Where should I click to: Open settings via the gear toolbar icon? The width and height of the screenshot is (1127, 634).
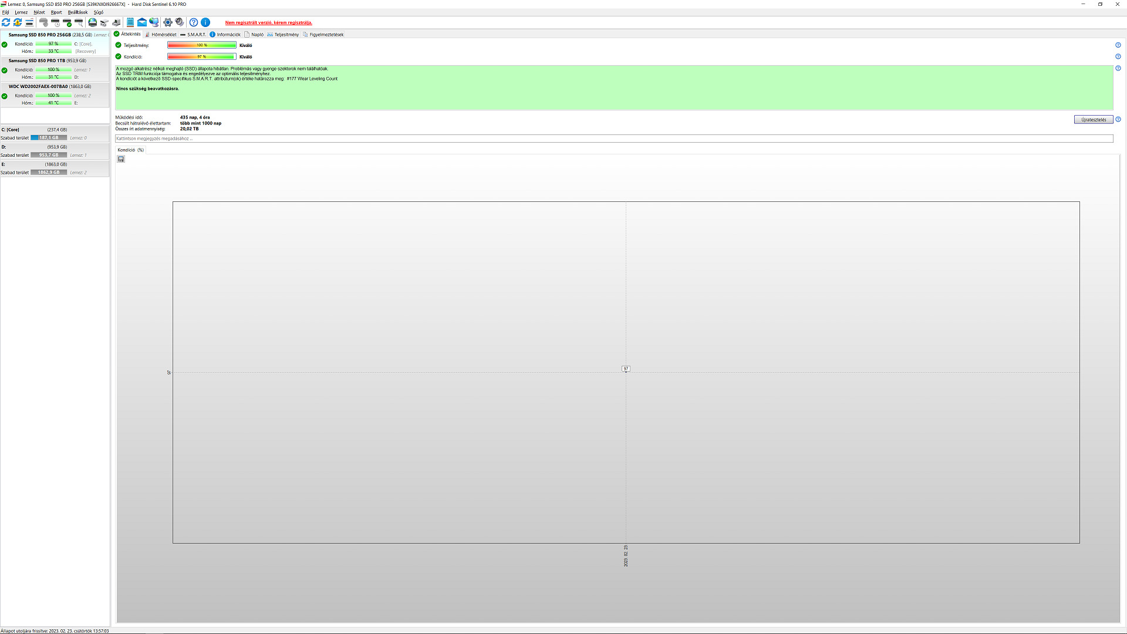coord(168,22)
